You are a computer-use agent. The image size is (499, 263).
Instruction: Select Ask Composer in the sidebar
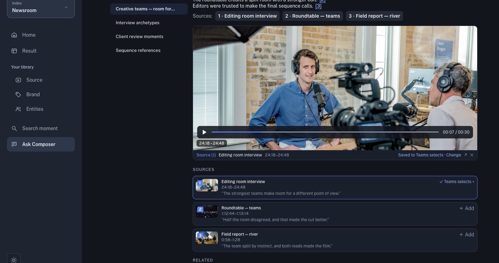coord(41,144)
